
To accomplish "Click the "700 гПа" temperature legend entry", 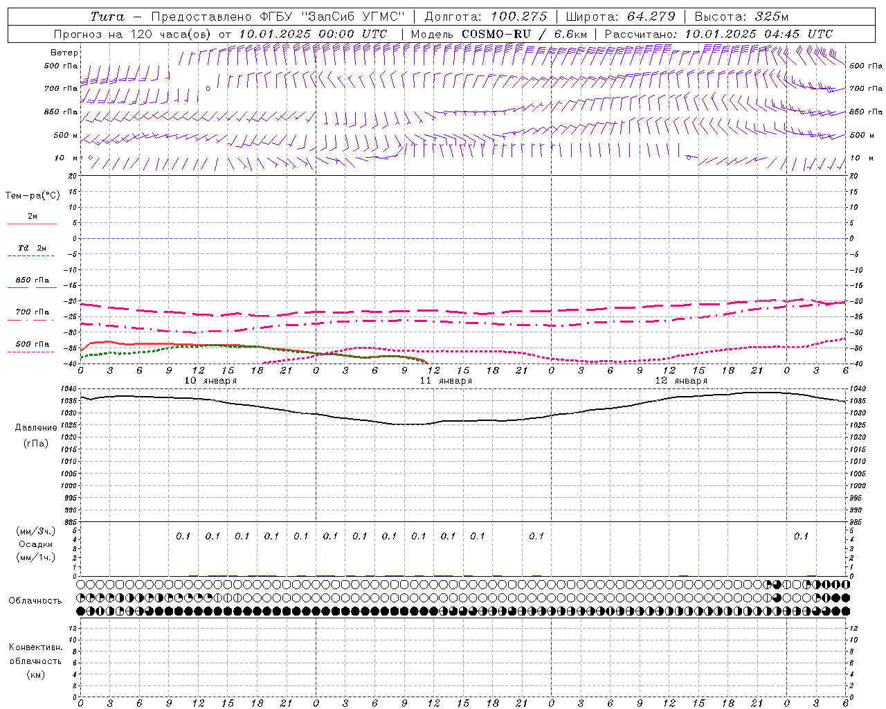I will [33, 312].
